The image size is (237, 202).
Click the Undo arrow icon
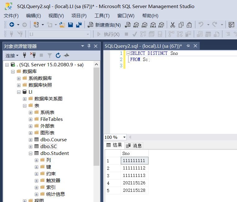click(x=201, y=24)
